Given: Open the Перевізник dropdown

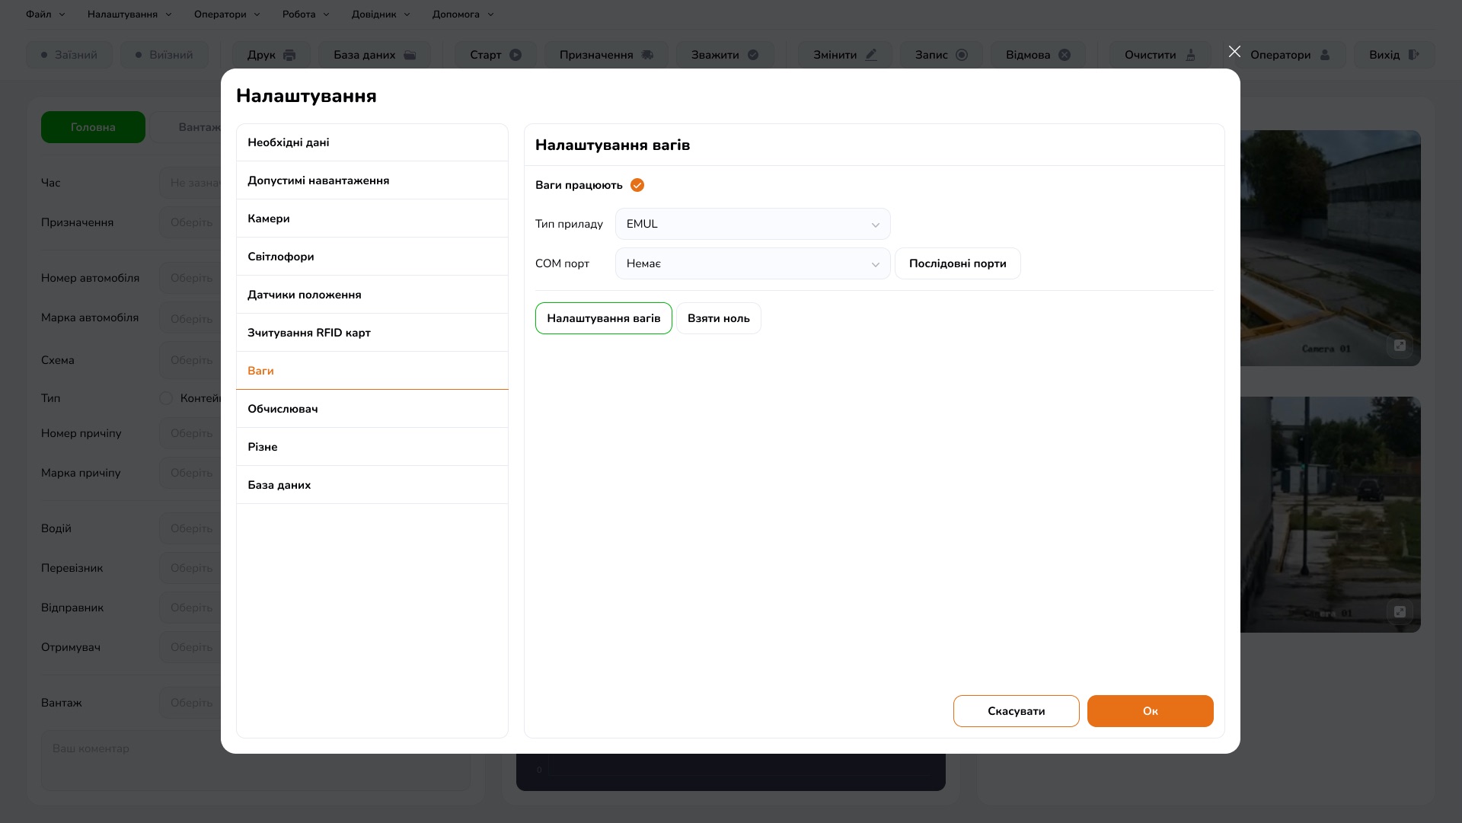Looking at the screenshot, I should click(x=190, y=568).
